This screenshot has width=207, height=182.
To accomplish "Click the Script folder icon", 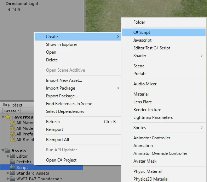I will tap(12, 168).
